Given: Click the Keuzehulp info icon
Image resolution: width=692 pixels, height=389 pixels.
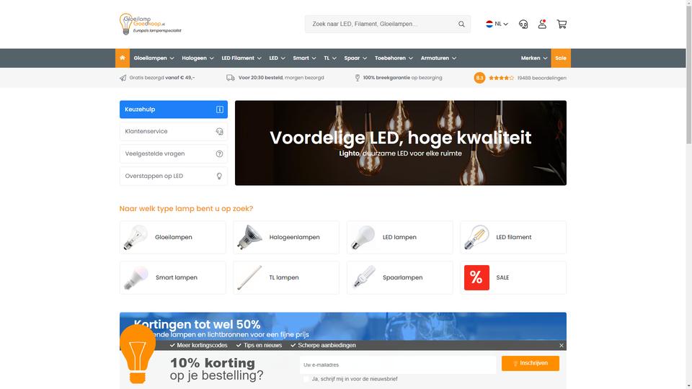Looking at the screenshot, I should point(219,109).
